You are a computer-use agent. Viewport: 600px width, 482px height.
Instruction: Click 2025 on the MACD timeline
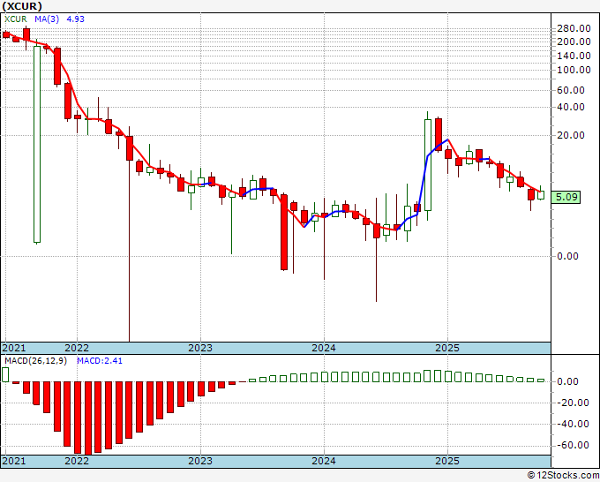click(447, 461)
